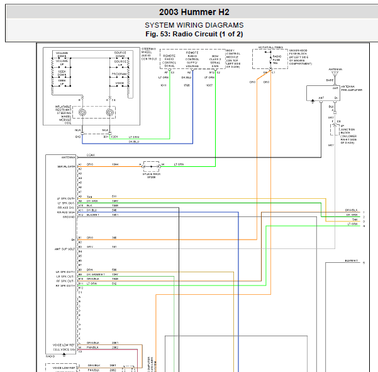The image size is (378, 372).
Task: Click circuit number '1037'
Action: coord(209,85)
